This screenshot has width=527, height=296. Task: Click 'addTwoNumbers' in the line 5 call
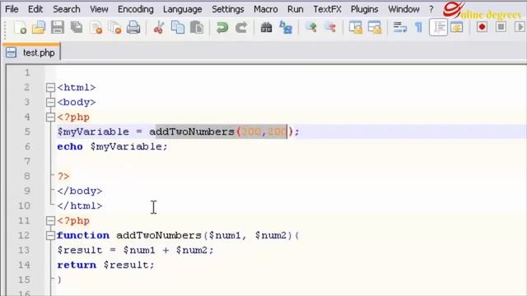(x=192, y=132)
